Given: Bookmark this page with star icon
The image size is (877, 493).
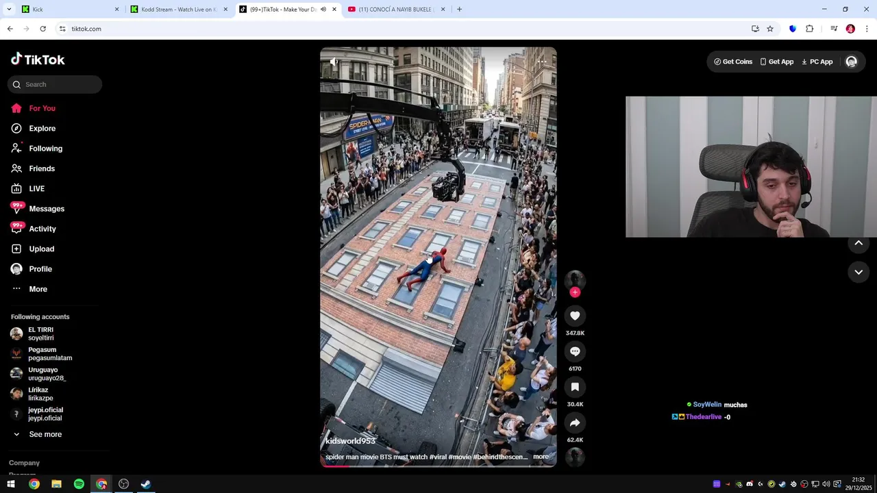Looking at the screenshot, I should (770, 29).
